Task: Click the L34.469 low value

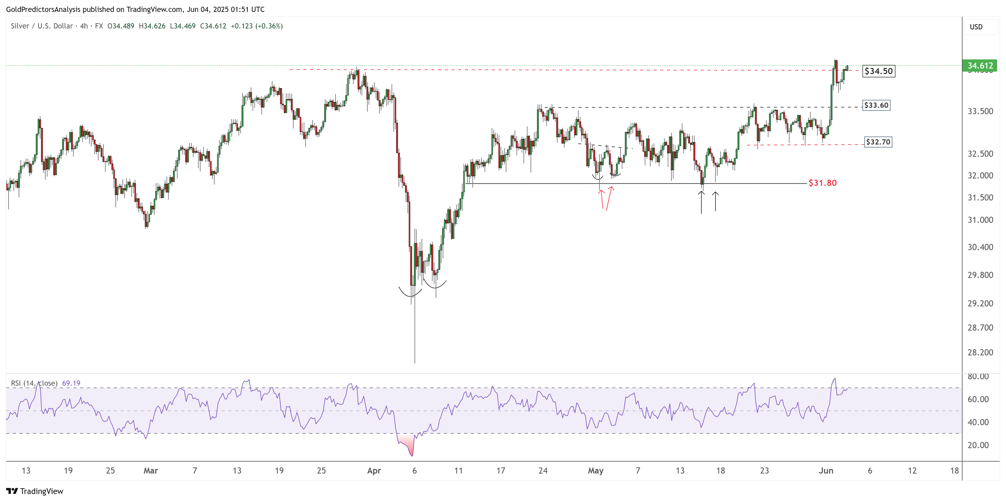Action: 183,26
